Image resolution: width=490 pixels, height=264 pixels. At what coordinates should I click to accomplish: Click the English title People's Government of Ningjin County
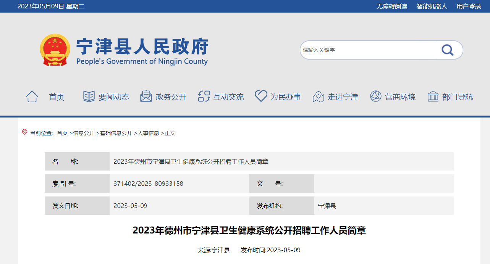(142, 62)
